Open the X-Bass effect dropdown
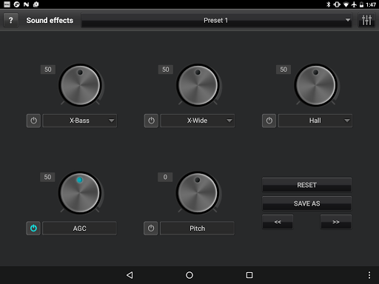Image resolution: width=379 pixels, height=284 pixels. (x=80, y=121)
